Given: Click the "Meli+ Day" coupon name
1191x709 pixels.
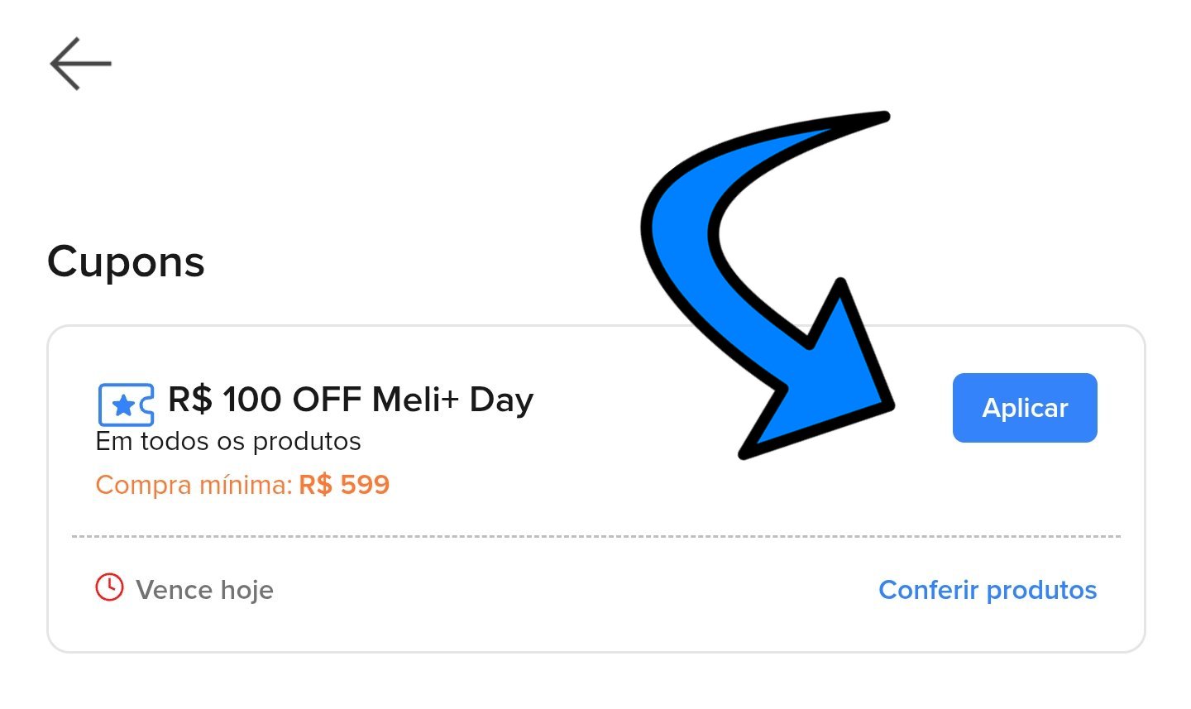Looking at the screenshot, I should coord(452,400).
